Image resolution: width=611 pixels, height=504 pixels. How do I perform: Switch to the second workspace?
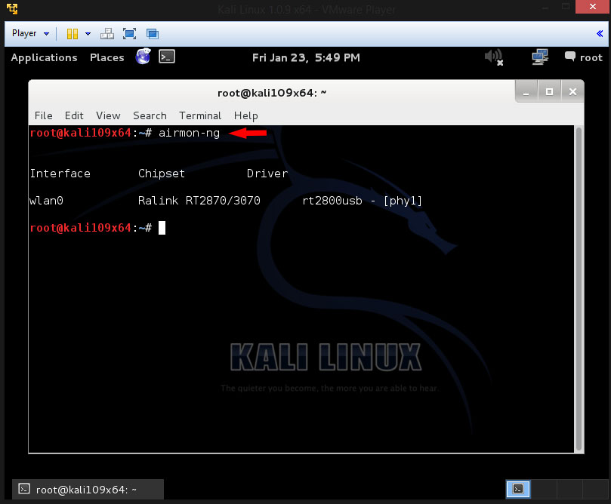(x=544, y=489)
